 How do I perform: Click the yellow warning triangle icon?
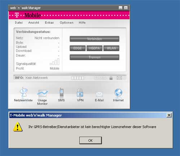pos(18,127)
